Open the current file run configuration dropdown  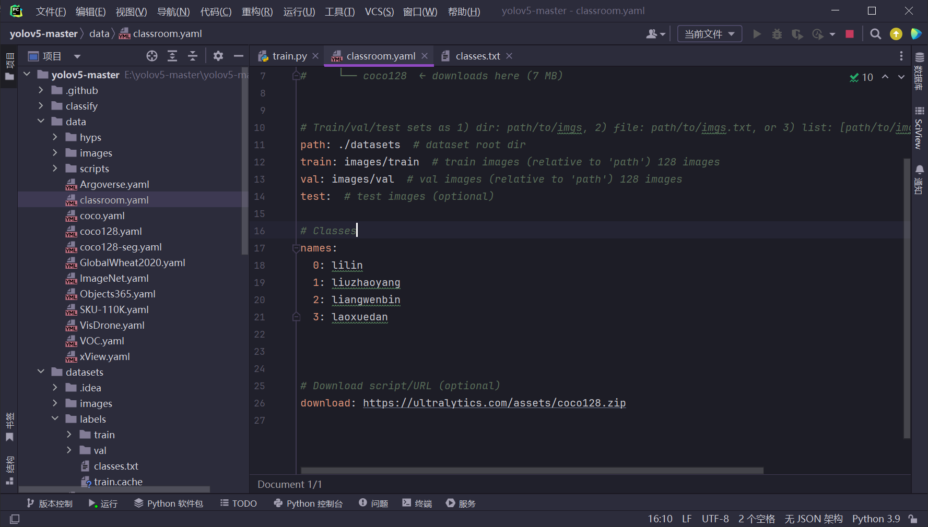click(710, 34)
